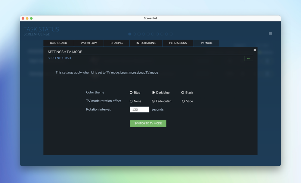Open Learn more about TV mode link
The width and height of the screenshot is (301, 183).
click(x=139, y=72)
